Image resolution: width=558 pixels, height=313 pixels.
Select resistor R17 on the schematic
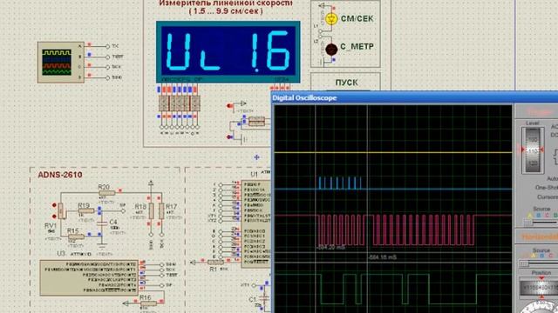[161, 210]
